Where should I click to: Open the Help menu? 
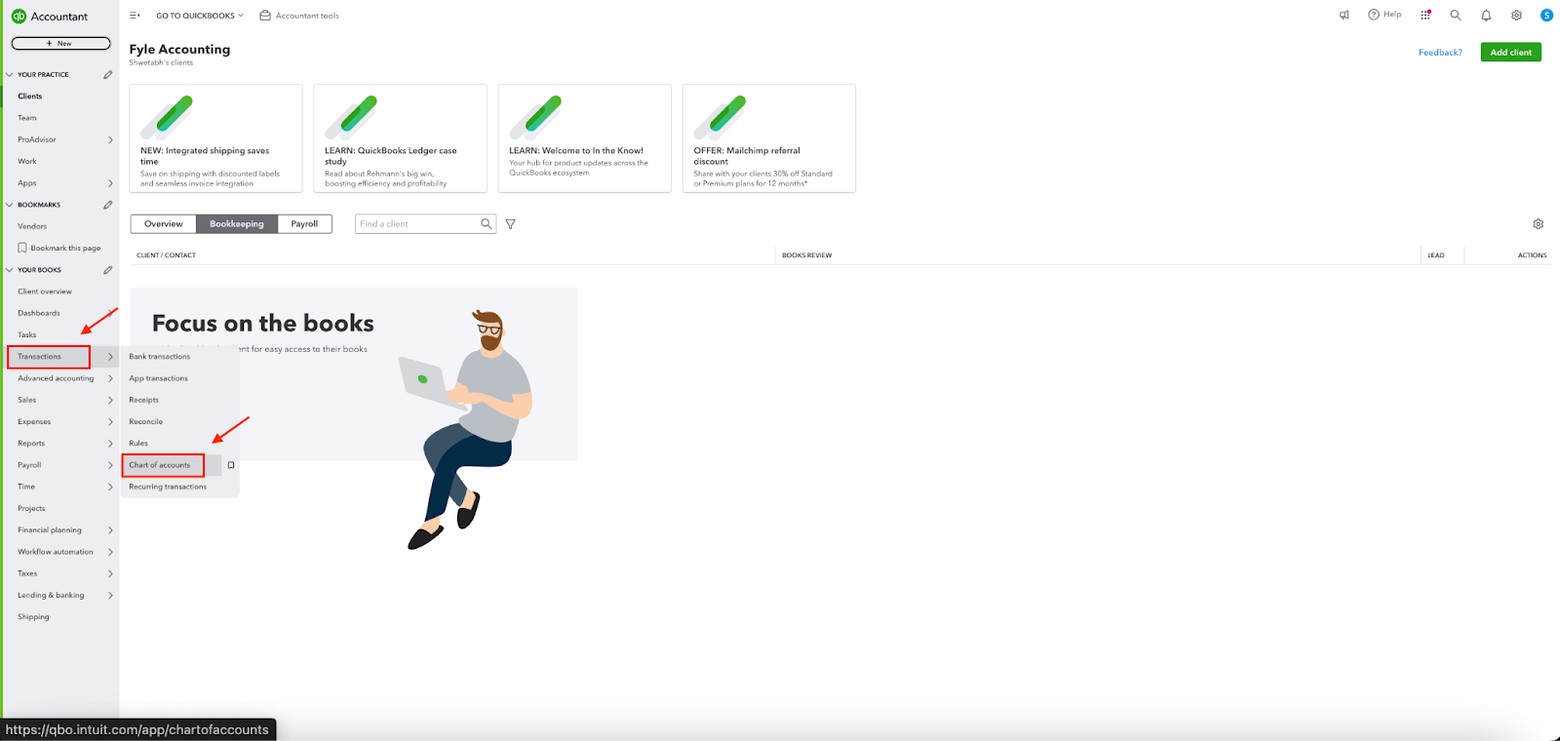[x=1384, y=15]
